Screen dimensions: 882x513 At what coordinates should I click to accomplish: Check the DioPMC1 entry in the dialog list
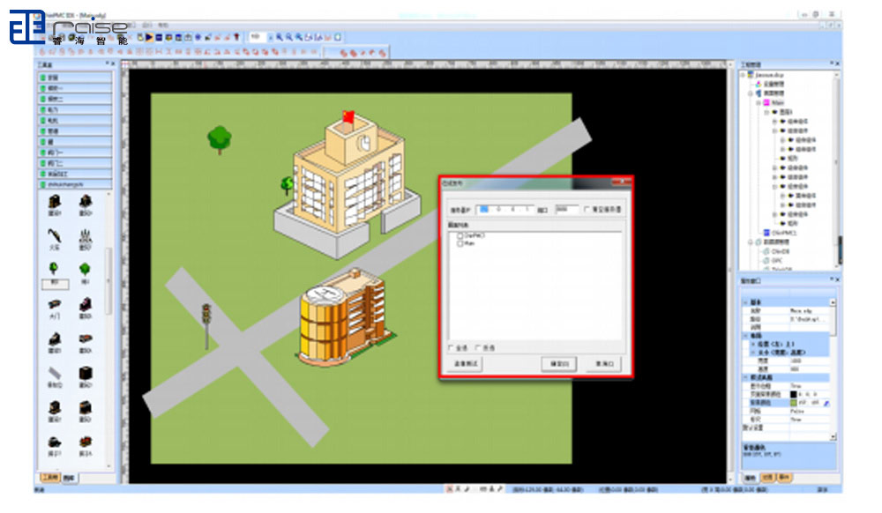460,236
